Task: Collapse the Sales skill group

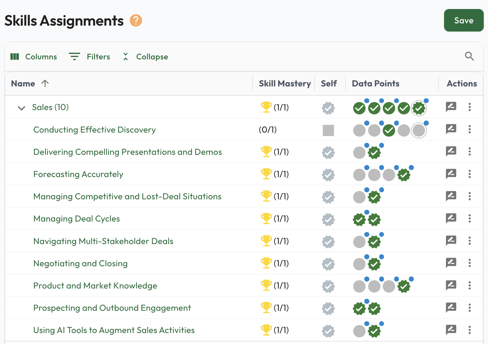Action: pyautogui.click(x=21, y=108)
